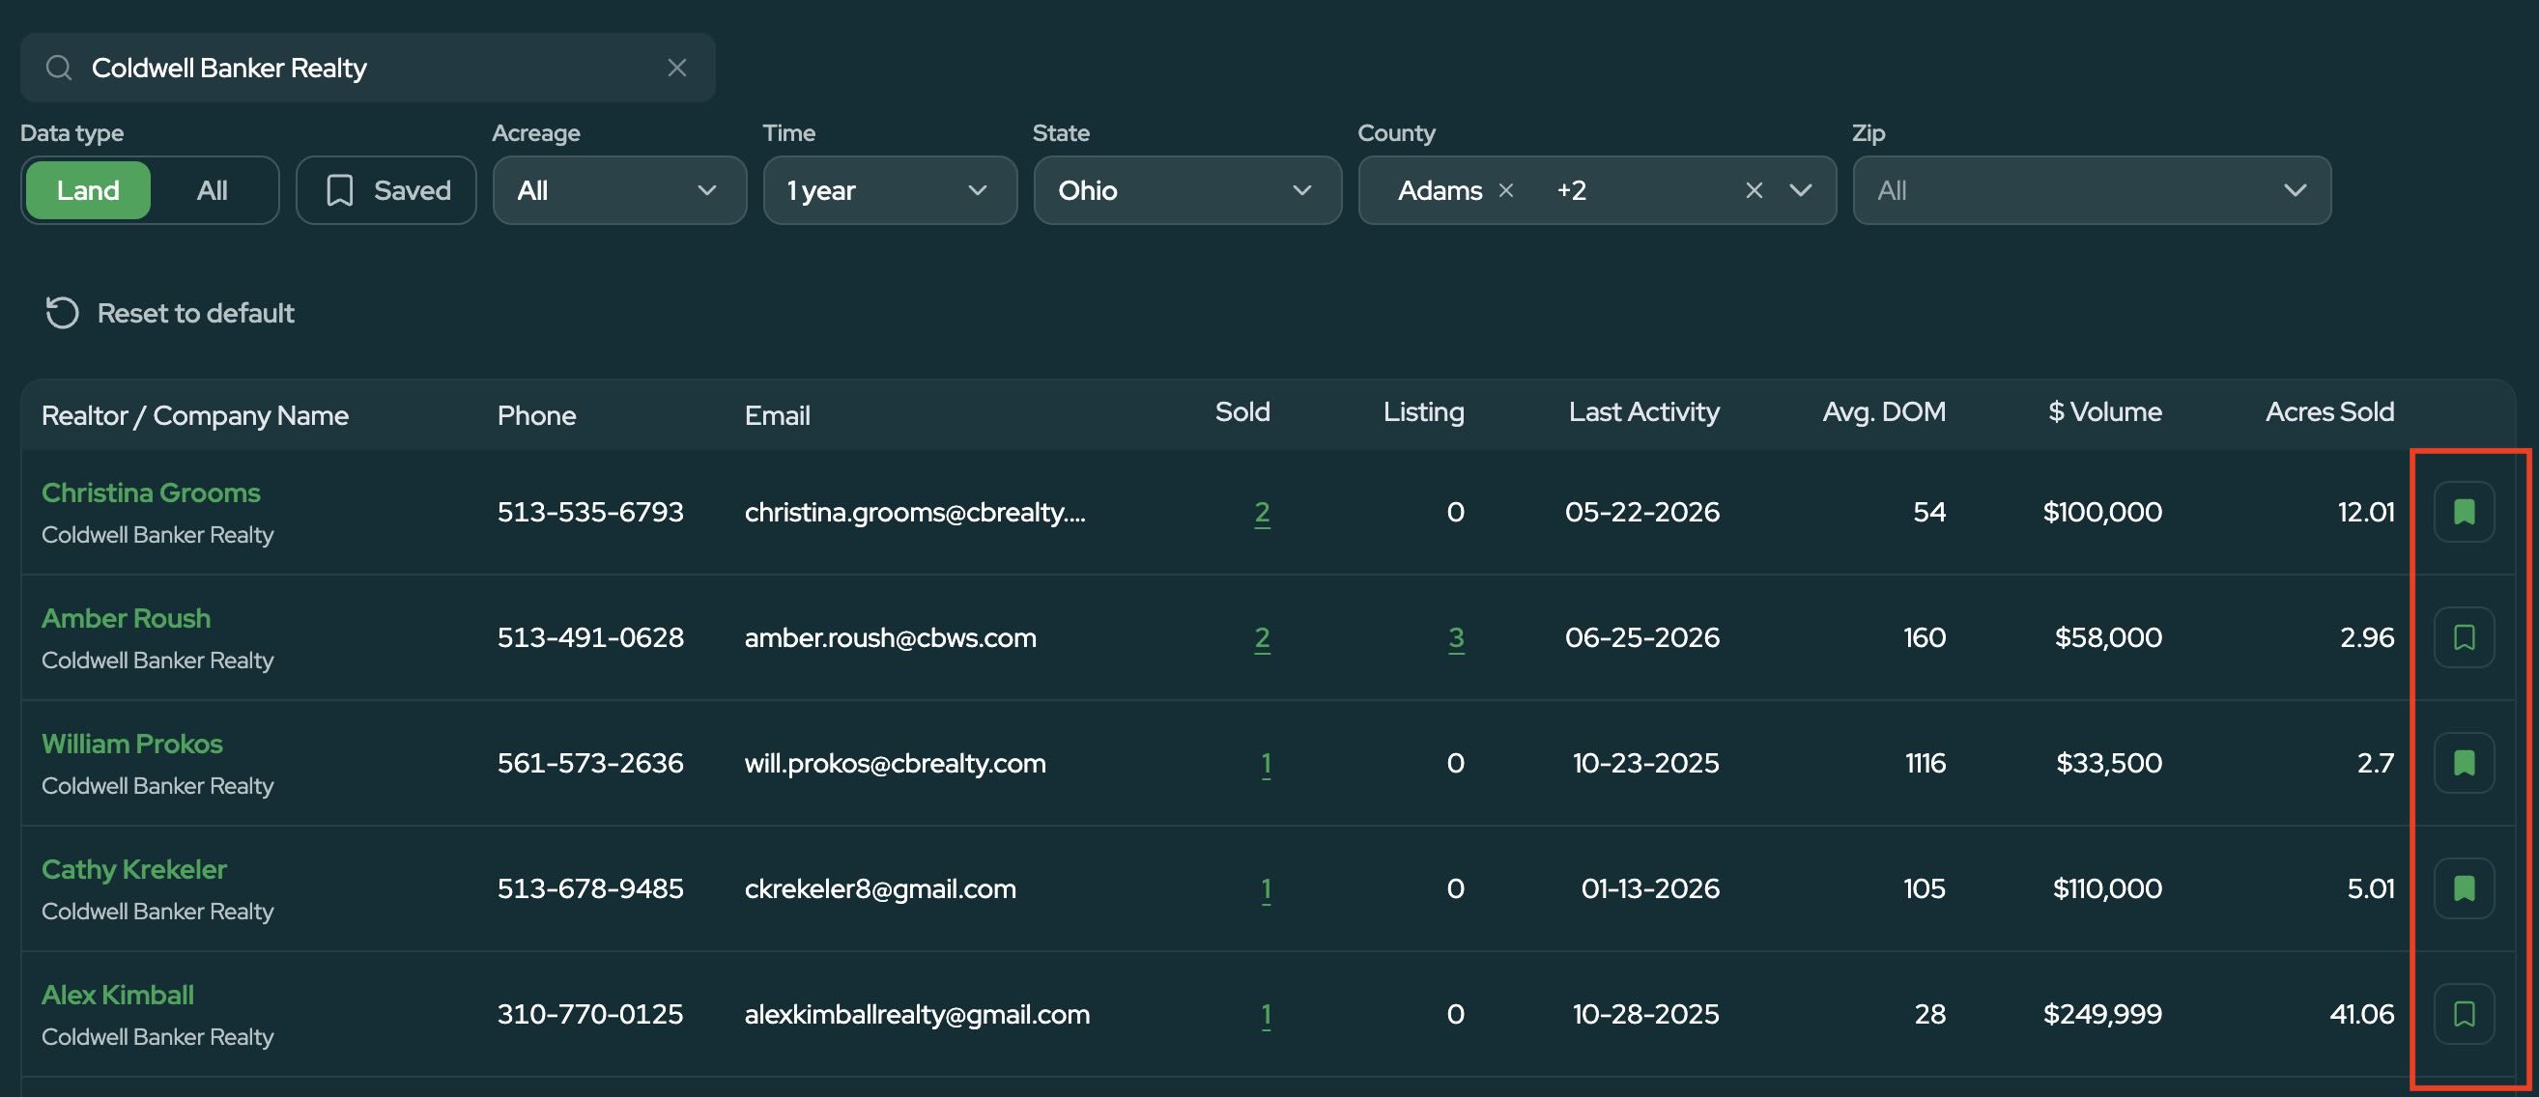Click phone number 513-535-6793
The image size is (2539, 1097).
(x=589, y=512)
